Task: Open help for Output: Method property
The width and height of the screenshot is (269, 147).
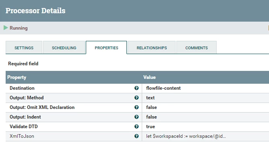Action: click(x=137, y=98)
